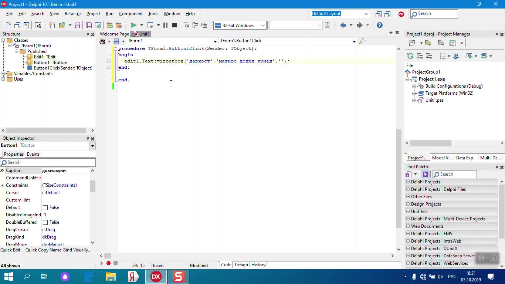Expand Build Configurations (Debug) node
505x284 pixels.
pos(414,86)
